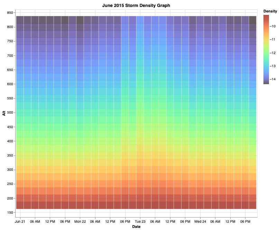Image resolution: width=279 pixels, height=230 pixels.
Task: Click the chart title June 2015 Storm Density Graph
Action: [x=136, y=6]
